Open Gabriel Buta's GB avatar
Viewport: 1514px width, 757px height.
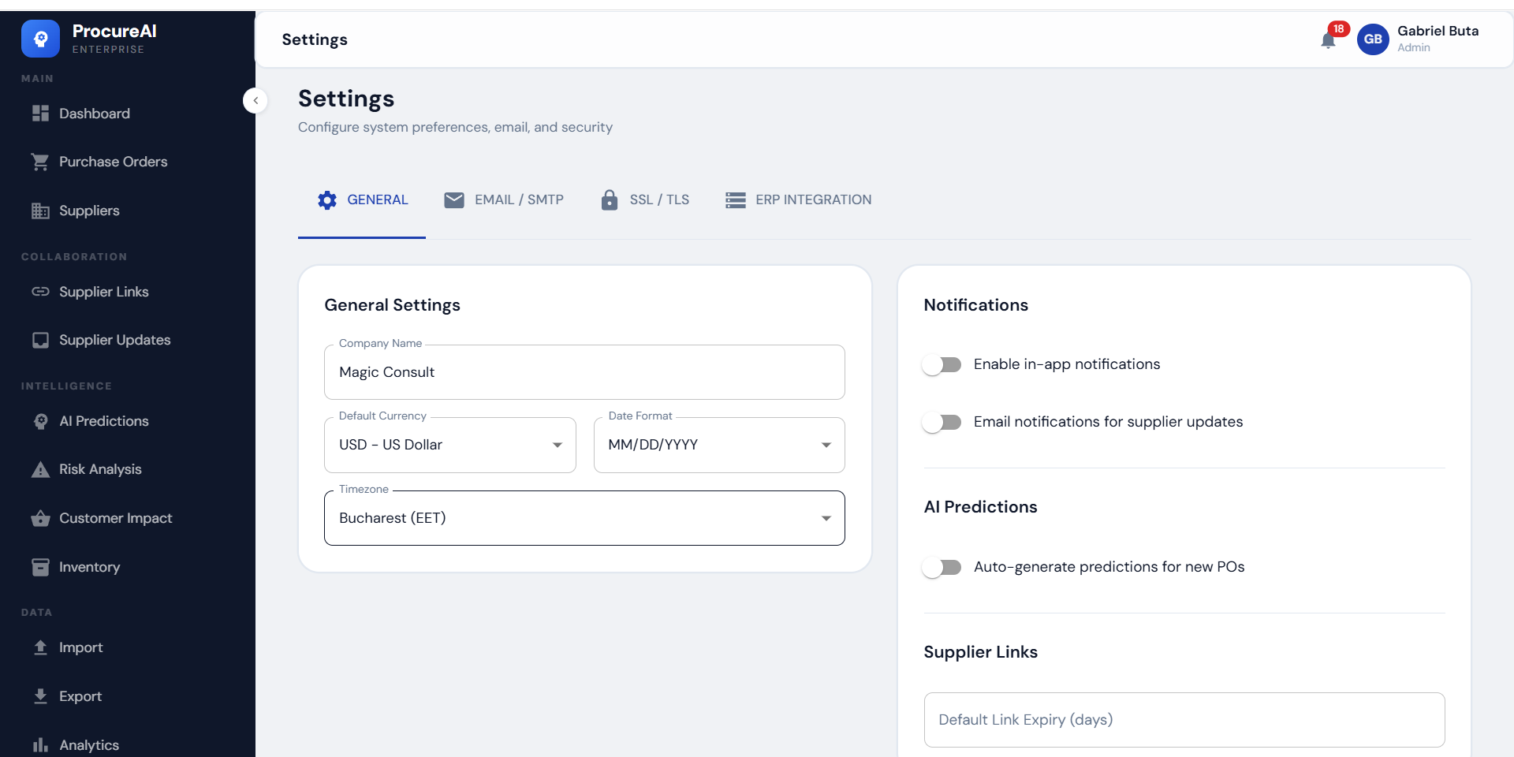[1372, 39]
